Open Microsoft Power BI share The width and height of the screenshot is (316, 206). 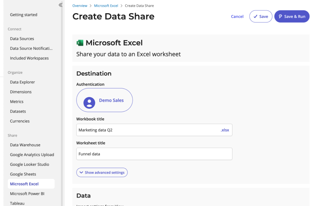27,194
